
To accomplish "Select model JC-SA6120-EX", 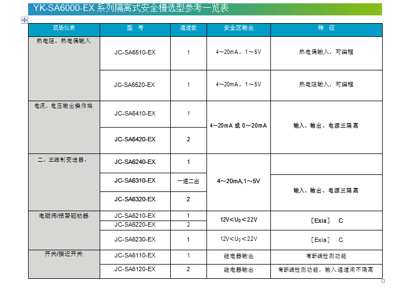I will (135, 269).
